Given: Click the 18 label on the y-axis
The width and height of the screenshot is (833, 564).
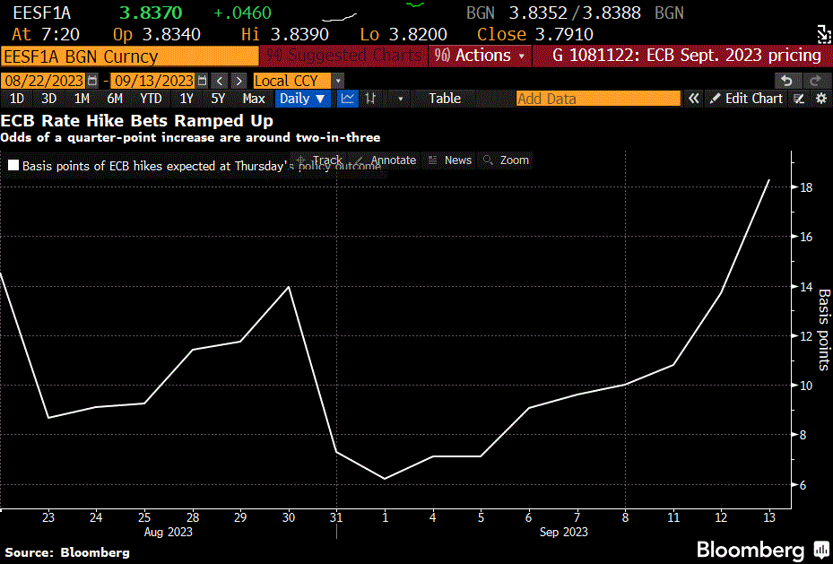Looking at the screenshot, I should coord(806,187).
